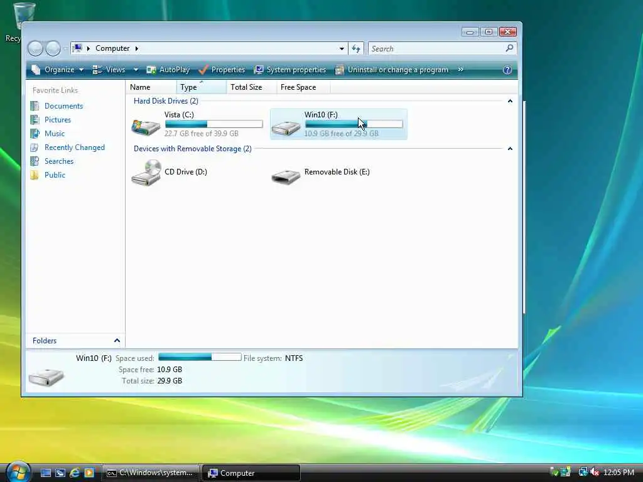Image resolution: width=643 pixels, height=482 pixels.
Task: Click the Help question mark icon
Action: coord(507,70)
